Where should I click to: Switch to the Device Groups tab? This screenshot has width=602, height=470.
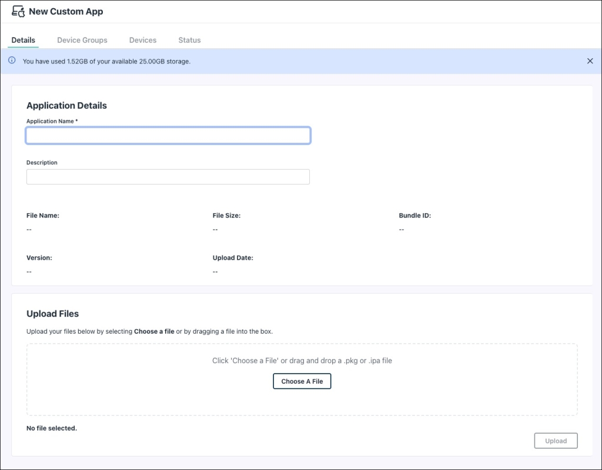[x=82, y=40]
